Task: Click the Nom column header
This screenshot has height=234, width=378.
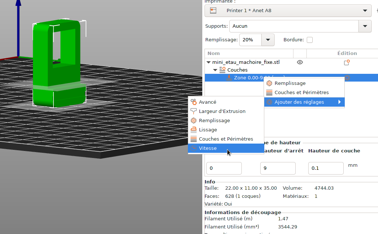Action: coord(249,53)
